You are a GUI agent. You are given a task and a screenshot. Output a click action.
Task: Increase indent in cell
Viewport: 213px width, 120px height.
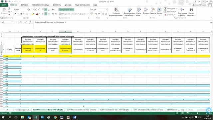(x=56, y=14)
